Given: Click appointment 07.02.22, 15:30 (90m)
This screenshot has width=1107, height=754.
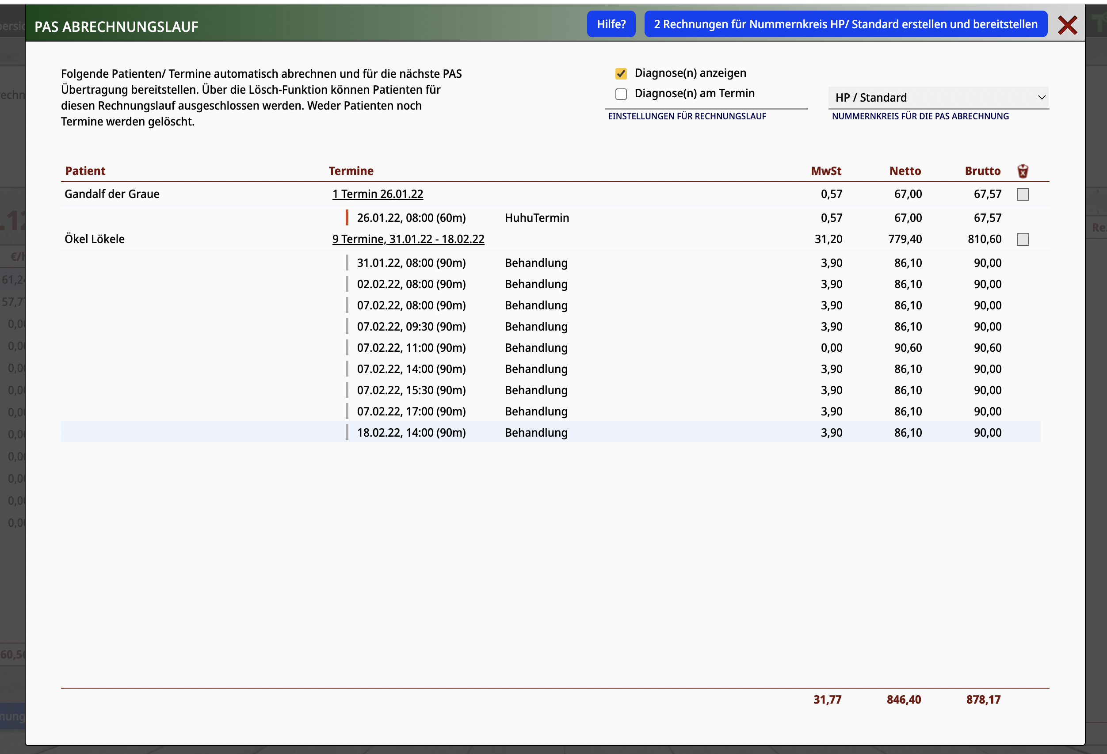Looking at the screenshot, I should (x=412, y=390).
